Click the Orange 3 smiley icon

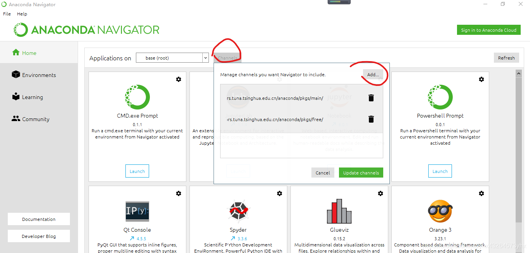440,211
